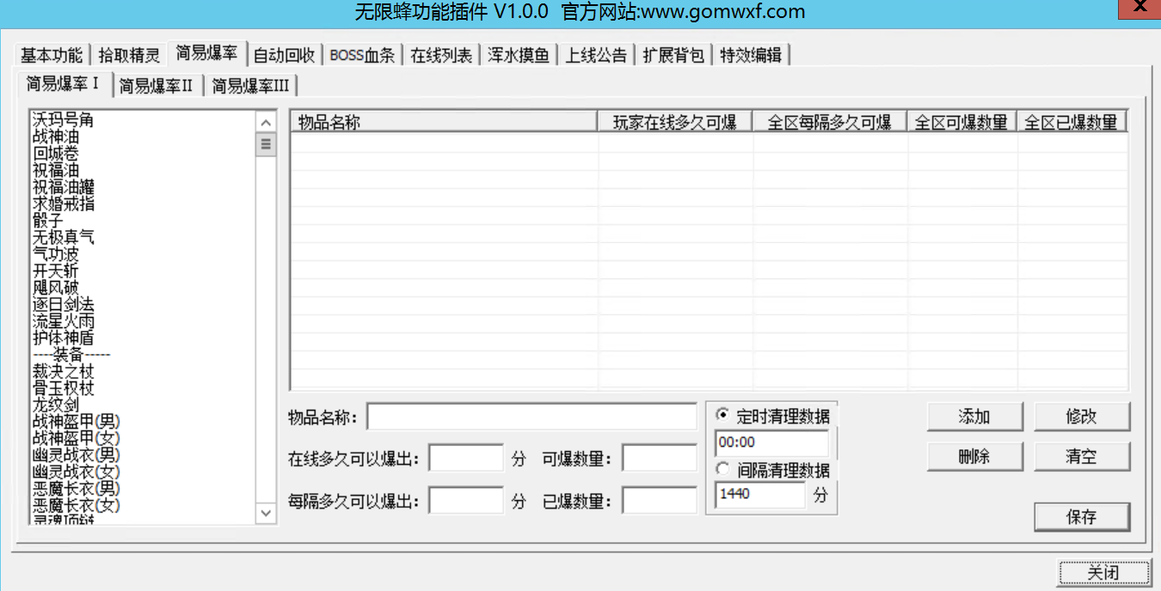Image resolution: width=1161 pixels, height=591 pixels.
Task: Open the 简易爆率III sub-tab
Action: click(x=250, y=85)
